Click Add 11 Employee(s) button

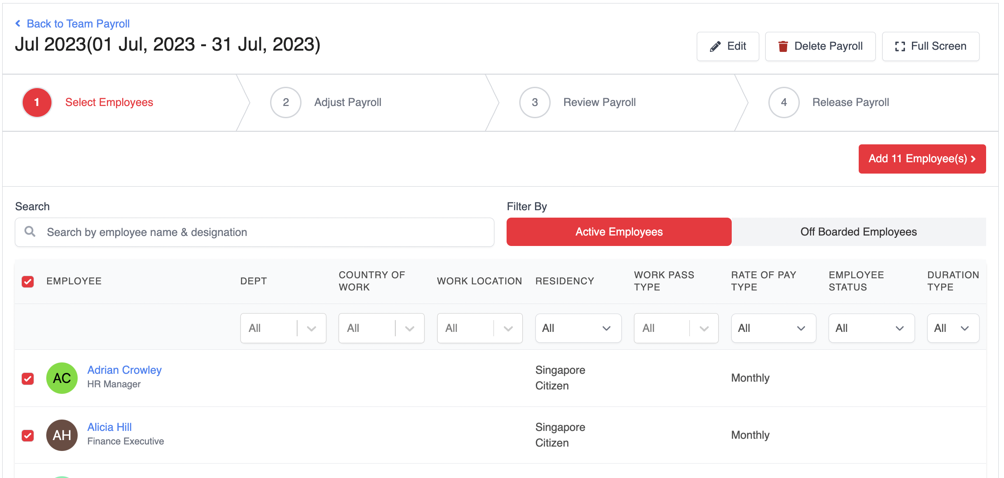[922, 159]
